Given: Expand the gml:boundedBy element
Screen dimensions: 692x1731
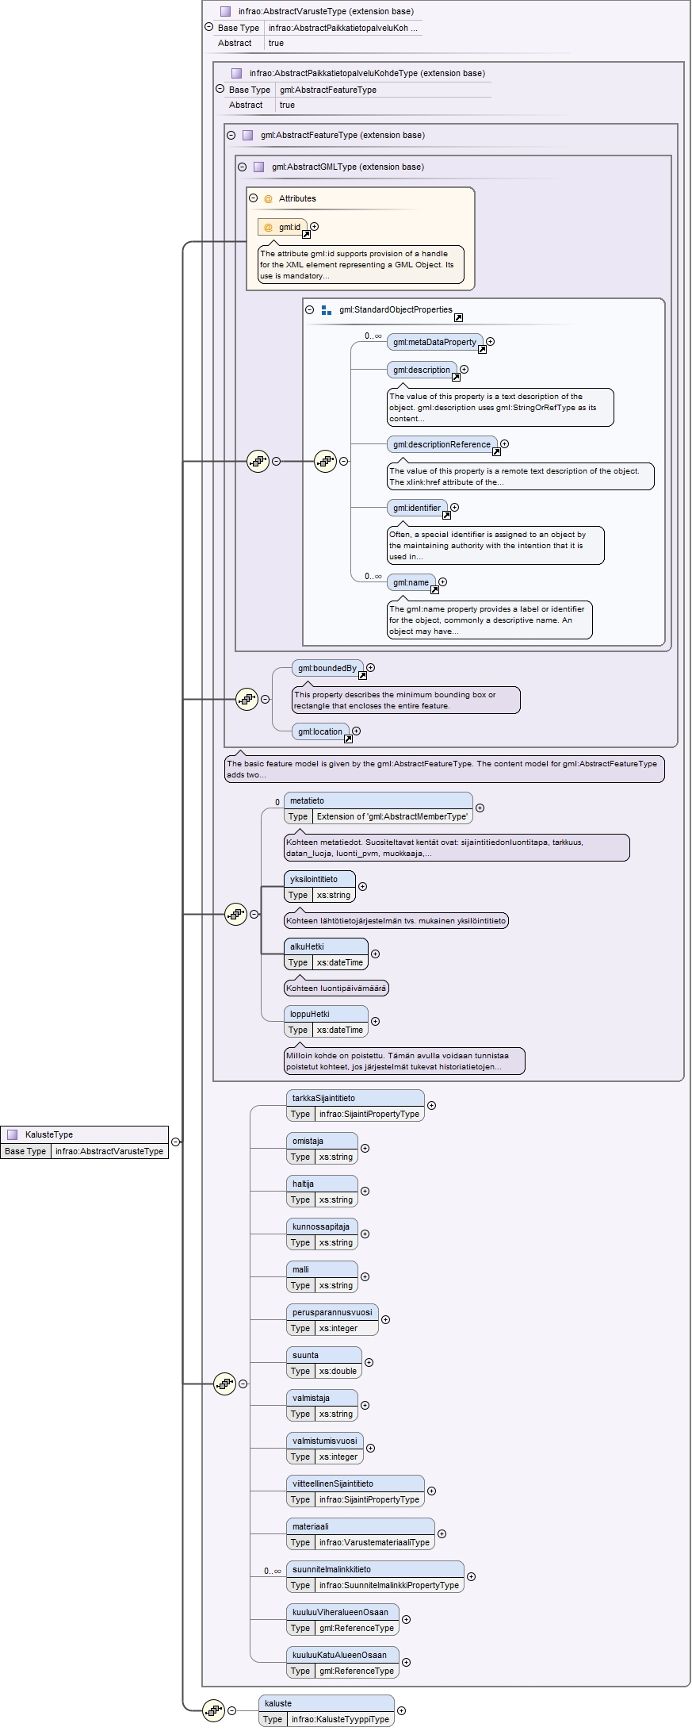Looking at the screenshot, I should pos(371,668).
